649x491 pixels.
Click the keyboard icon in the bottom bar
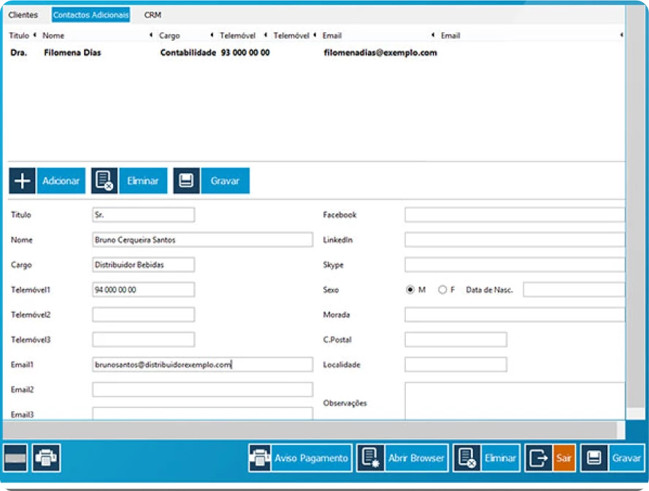pos(15,458)
